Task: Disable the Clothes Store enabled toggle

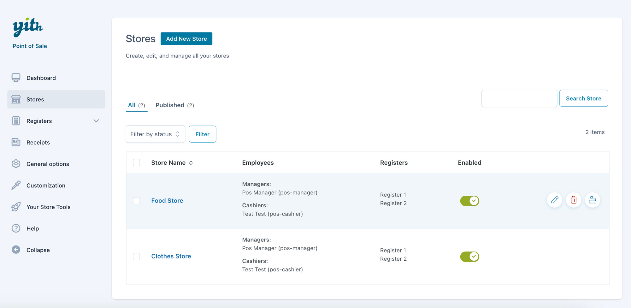Action: (x=469, y=257)
